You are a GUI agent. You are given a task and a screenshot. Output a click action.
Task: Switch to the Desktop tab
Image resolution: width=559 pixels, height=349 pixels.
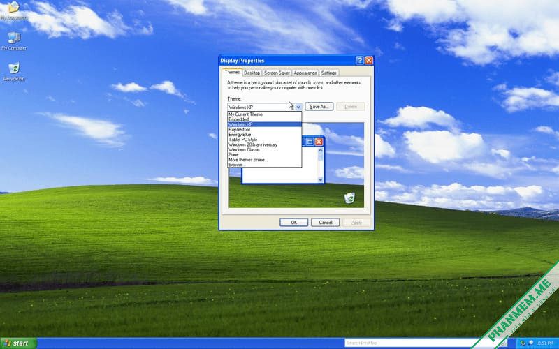[x=252, y=73]
